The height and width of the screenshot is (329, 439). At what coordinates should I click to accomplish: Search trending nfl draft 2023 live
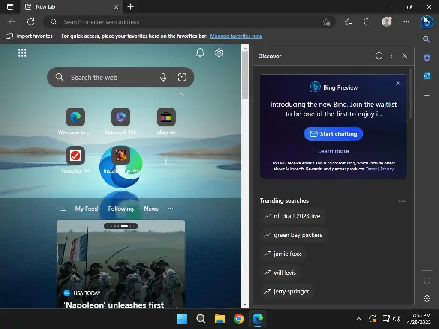(292, 216)
